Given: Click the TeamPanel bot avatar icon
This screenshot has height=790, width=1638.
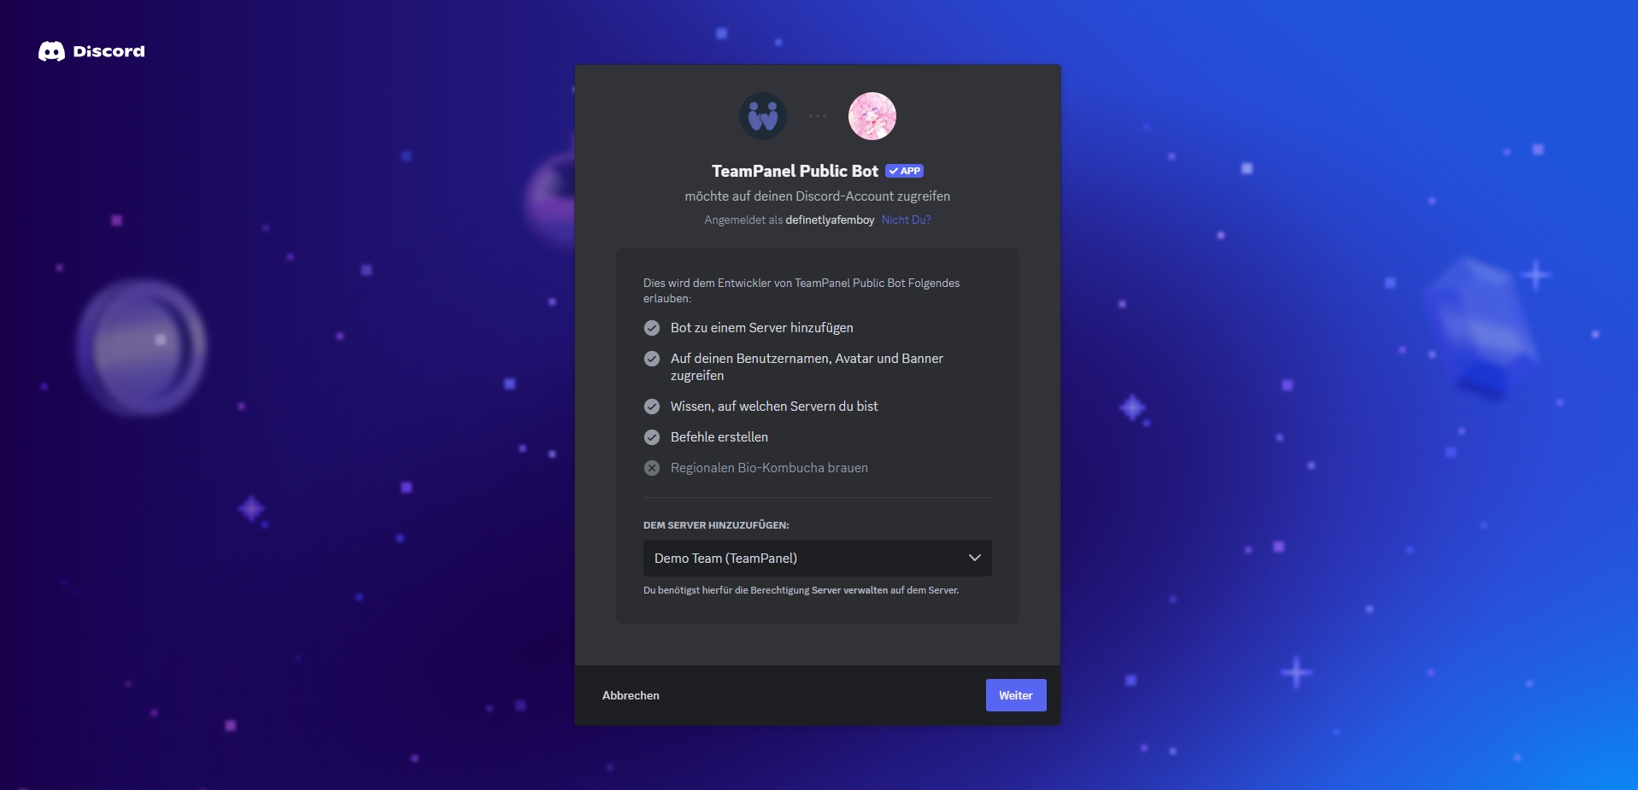Looking at the screenshot, I should tap(763, 116).
